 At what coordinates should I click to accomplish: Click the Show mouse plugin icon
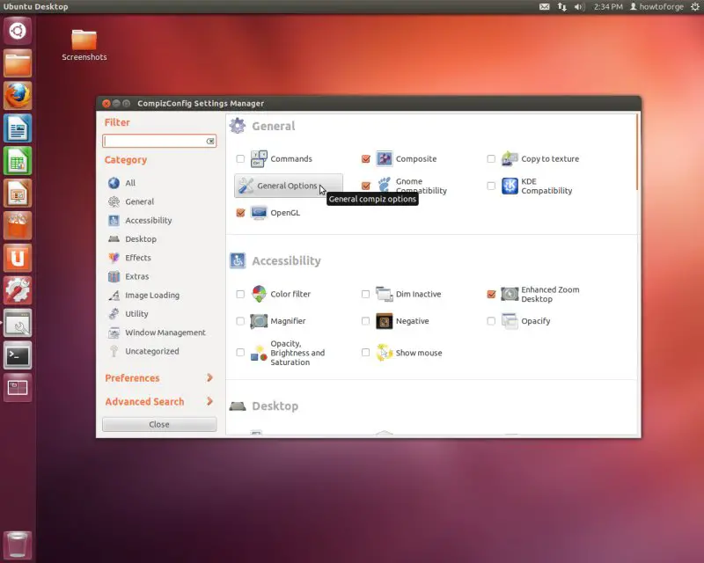385,353
